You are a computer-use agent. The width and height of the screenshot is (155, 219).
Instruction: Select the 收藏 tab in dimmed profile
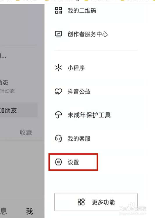pos(26,132)
